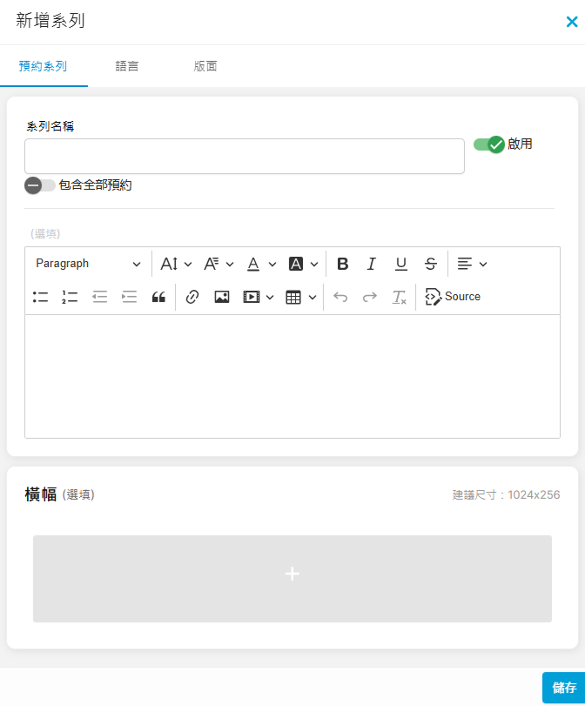Viewport: 585px width, 706px height.
Task: Apply underline formatting
Action: pyautogui.click(x=401, y=264)
